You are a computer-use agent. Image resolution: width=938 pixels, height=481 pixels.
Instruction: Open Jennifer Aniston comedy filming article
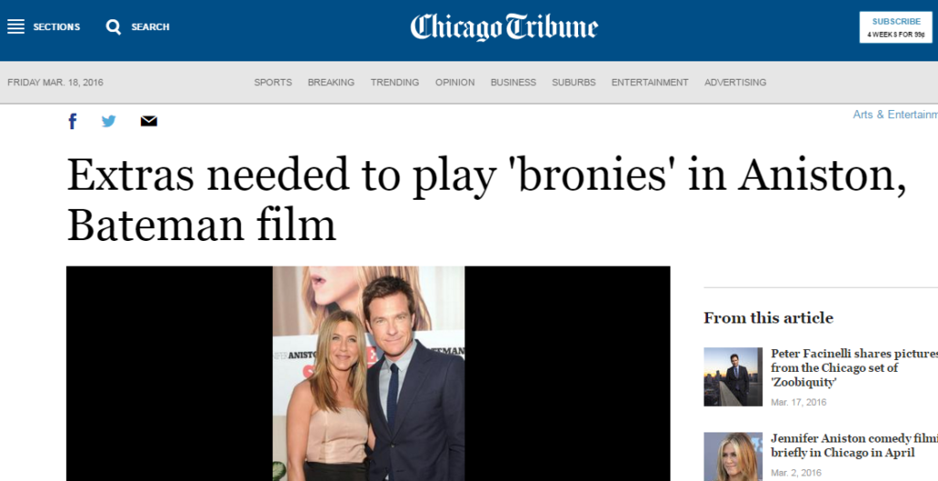coord(855,445)
